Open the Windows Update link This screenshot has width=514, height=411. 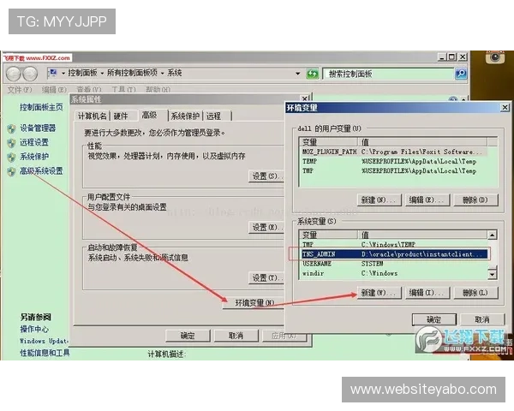[x=44, y=341]
